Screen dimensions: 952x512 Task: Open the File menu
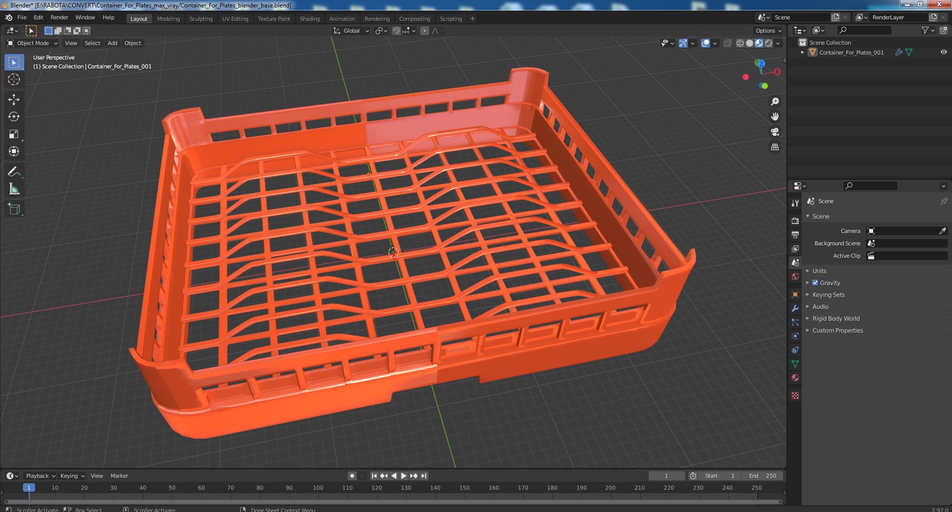(22, 17)
